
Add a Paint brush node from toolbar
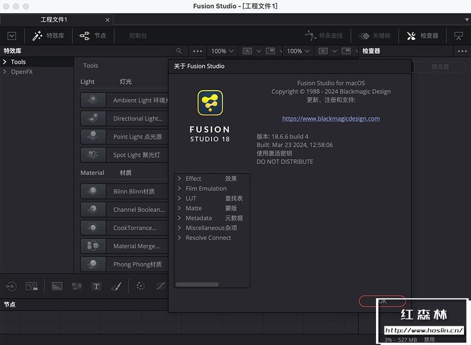pos(116,286)
